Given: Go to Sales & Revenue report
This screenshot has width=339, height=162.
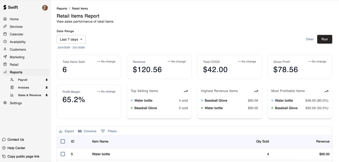Looking at the screenshot, I should coord(29,95).
